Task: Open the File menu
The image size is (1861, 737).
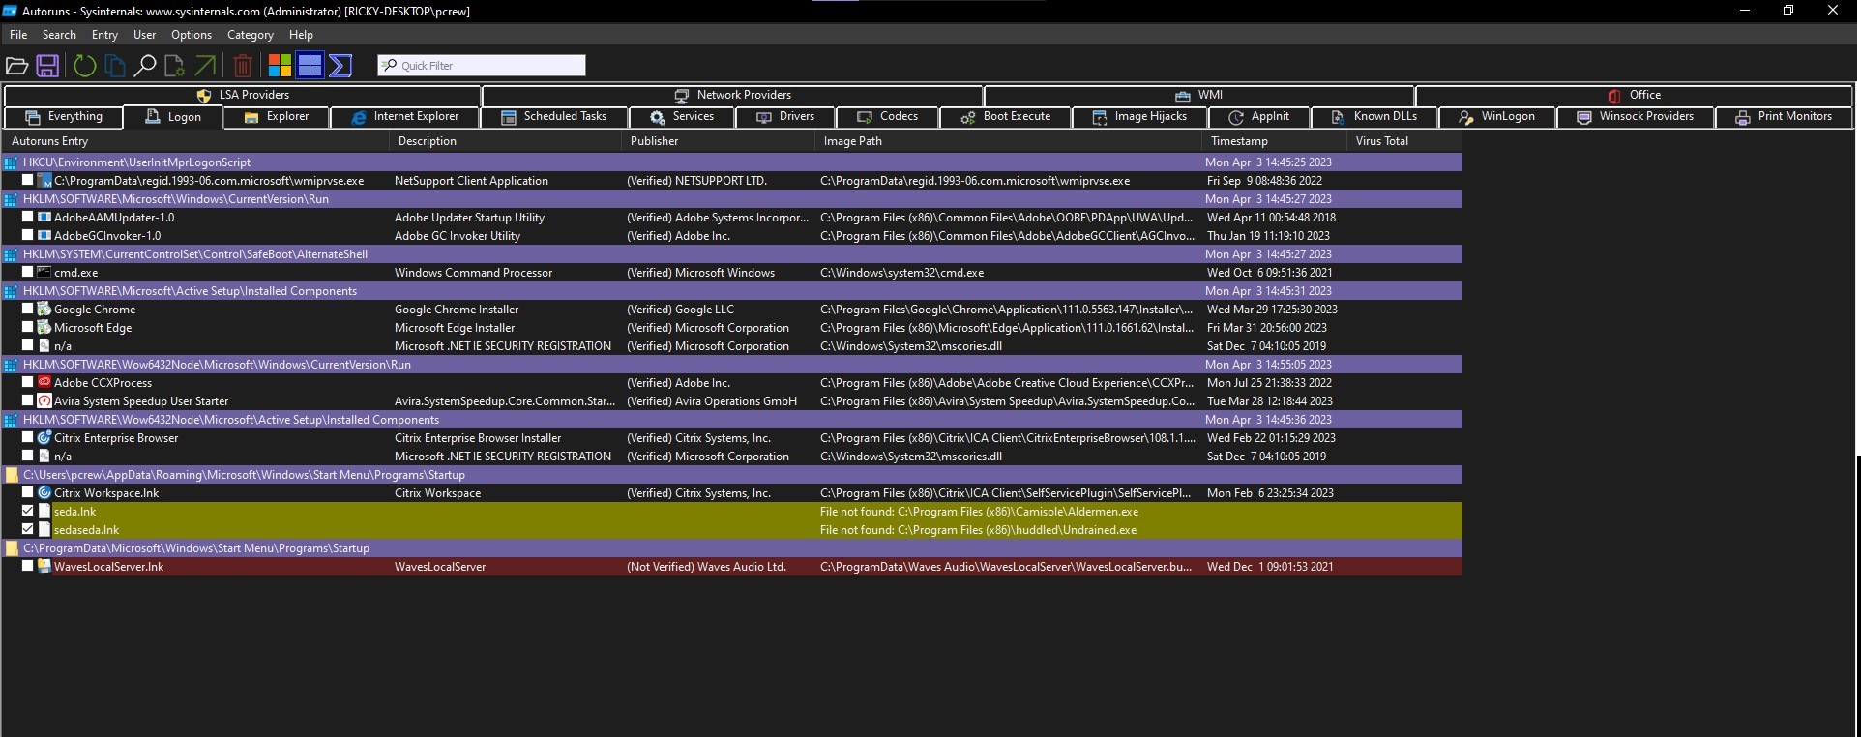Action: pos(18,35)
